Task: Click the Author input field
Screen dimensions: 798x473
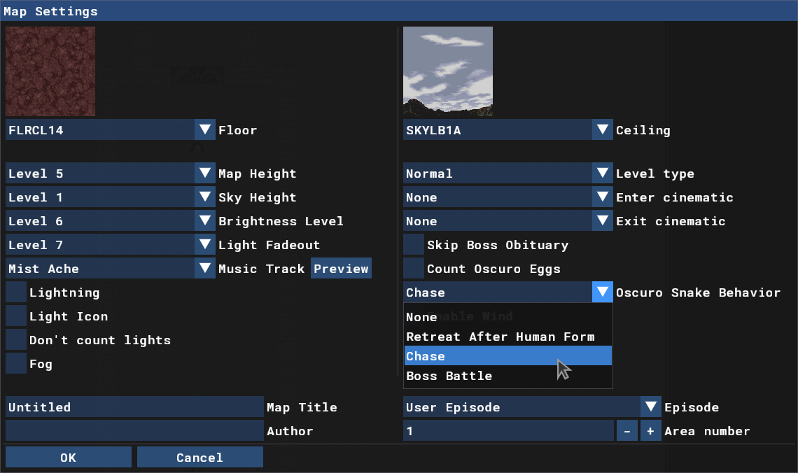Action: click(x=134, y=431)
